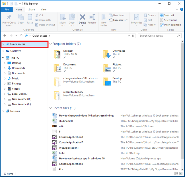Image resolution: width=185 pixels, height=177 pixels.
Task: Open the Customize Quick Access Toolbar arrow
Action: coord(20,4)
